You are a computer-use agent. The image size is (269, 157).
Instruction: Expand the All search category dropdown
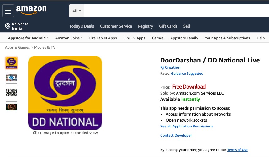point(76,11)
